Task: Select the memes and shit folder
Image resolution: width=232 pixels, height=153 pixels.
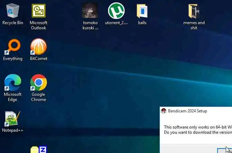Action: tap(194, 11)
